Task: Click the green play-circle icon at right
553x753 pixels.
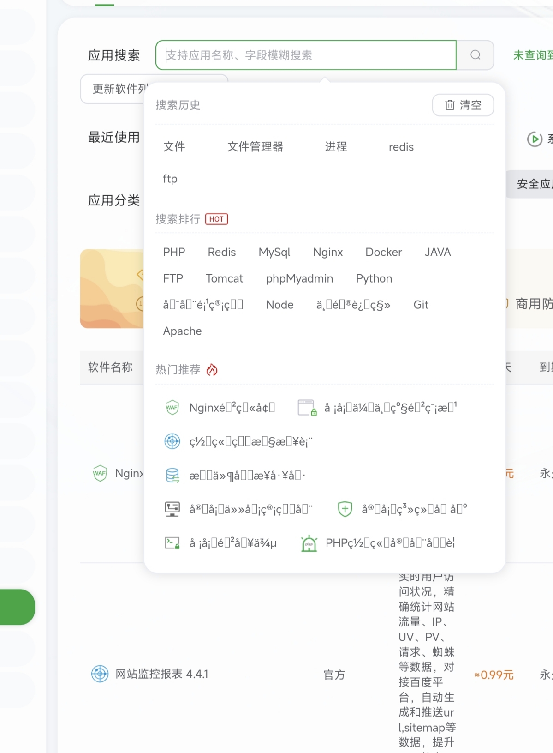Action: [535, 139]
